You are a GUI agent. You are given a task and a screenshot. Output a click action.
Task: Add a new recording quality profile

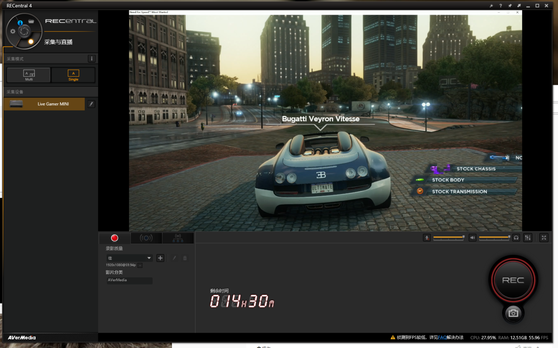(x=160, y=258)
